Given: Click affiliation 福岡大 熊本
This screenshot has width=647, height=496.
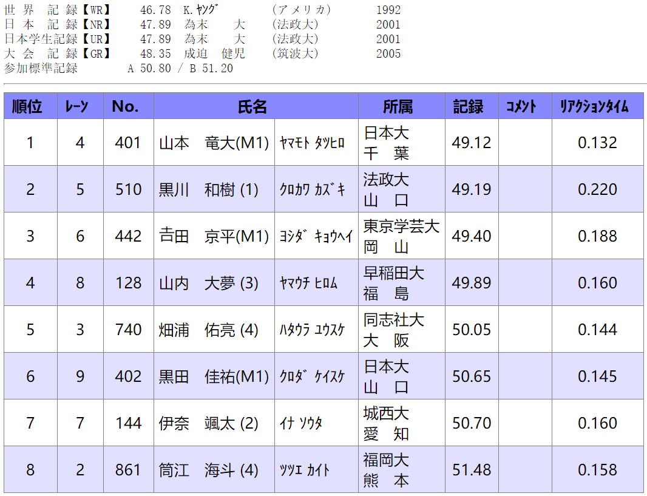Looking at the screenshot, I should [x=386, y=470].
